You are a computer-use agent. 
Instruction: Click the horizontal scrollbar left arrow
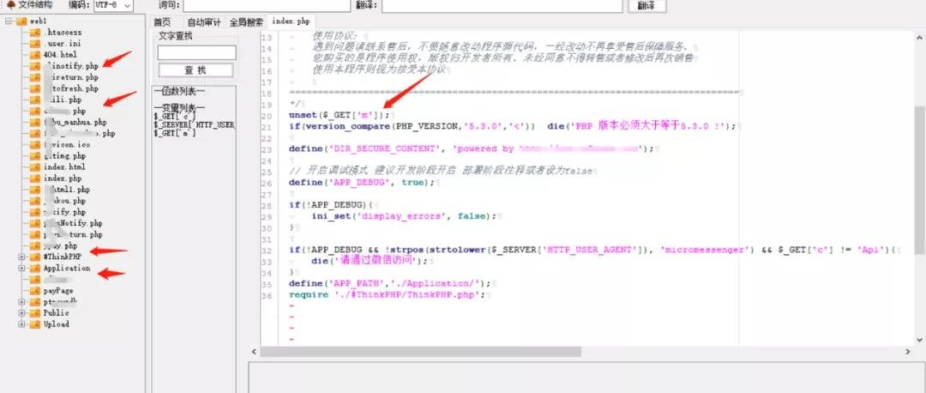[255, 352]
